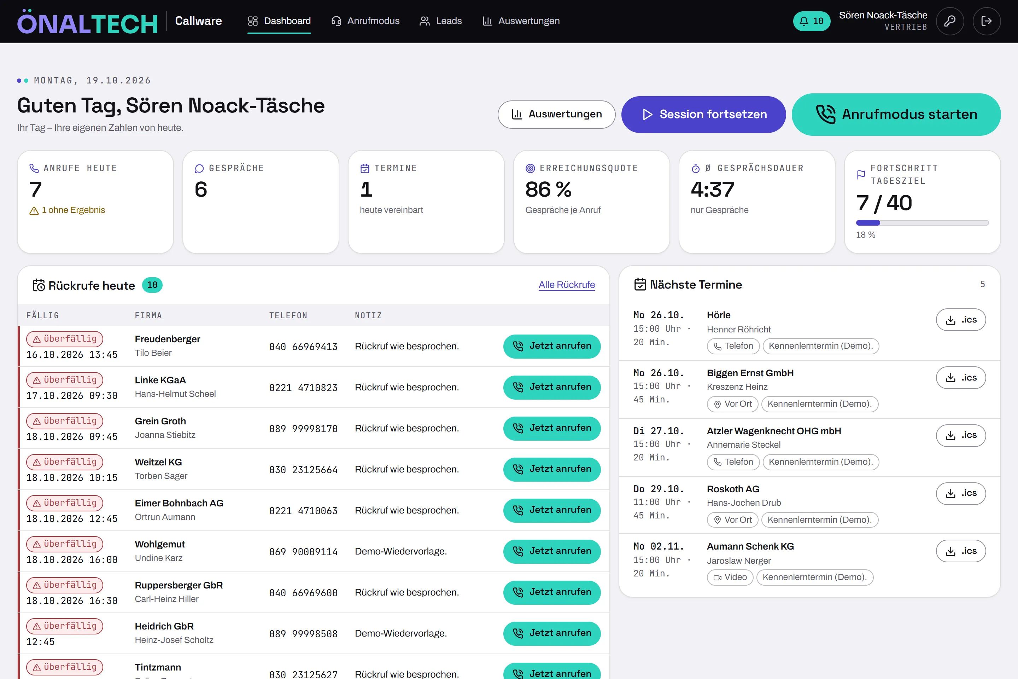
Task: Click the Rückrufe heute calendar-clock icon
Action: (39, 285)
